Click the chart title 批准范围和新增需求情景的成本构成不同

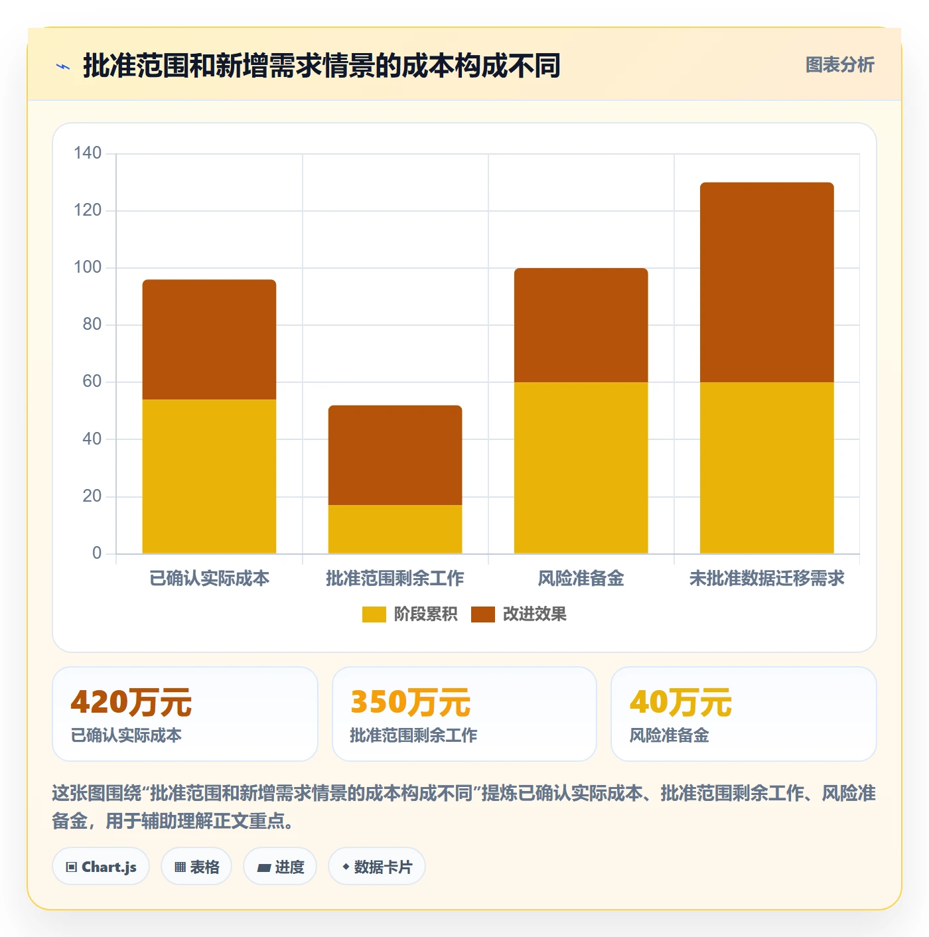click(322, 66)
